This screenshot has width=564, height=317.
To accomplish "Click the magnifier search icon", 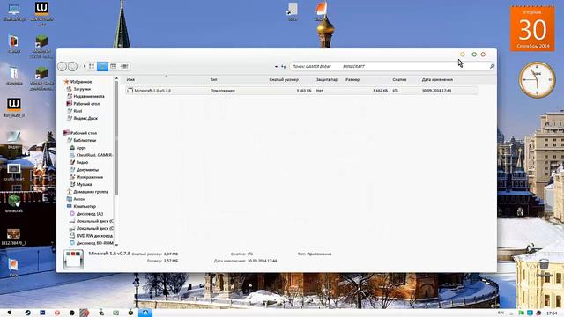I will point(492,66).
